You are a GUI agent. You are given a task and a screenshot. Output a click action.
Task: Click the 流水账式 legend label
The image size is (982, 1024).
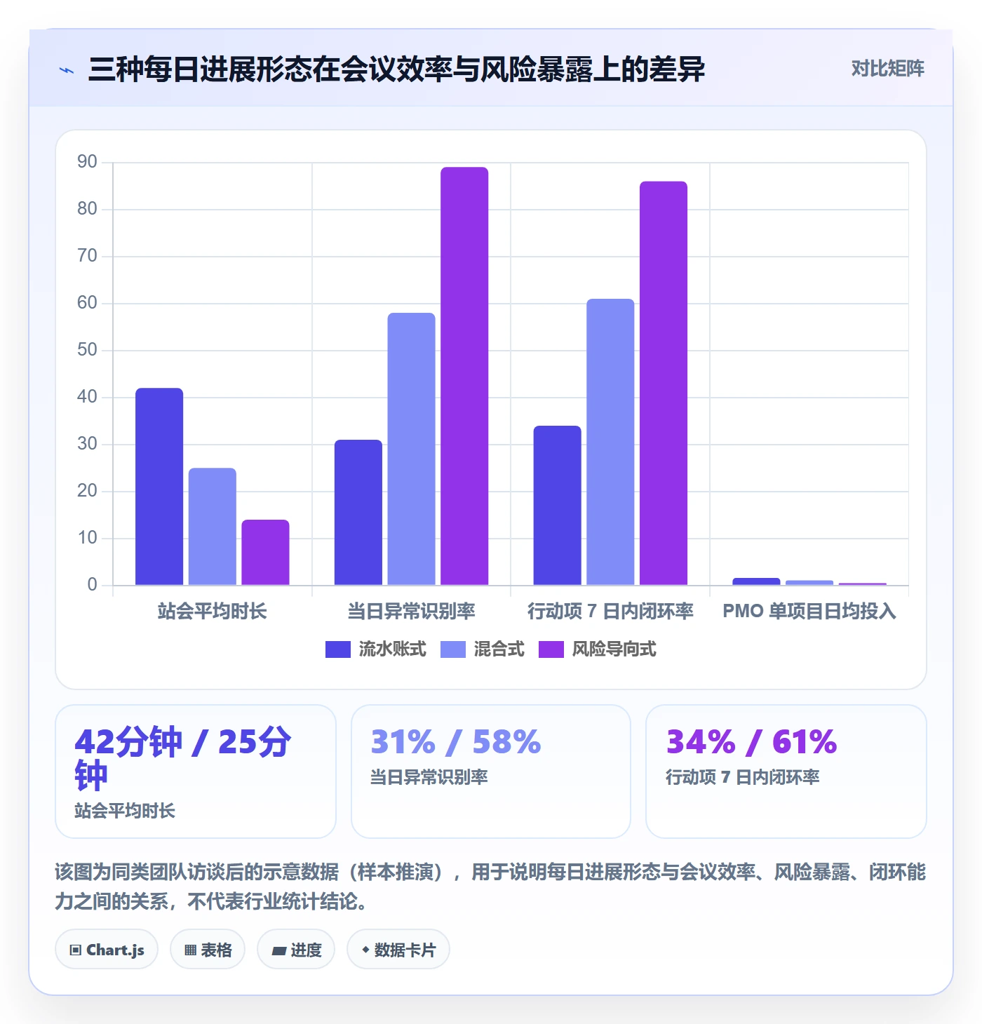pyautogui.click(x=392, y=649)
